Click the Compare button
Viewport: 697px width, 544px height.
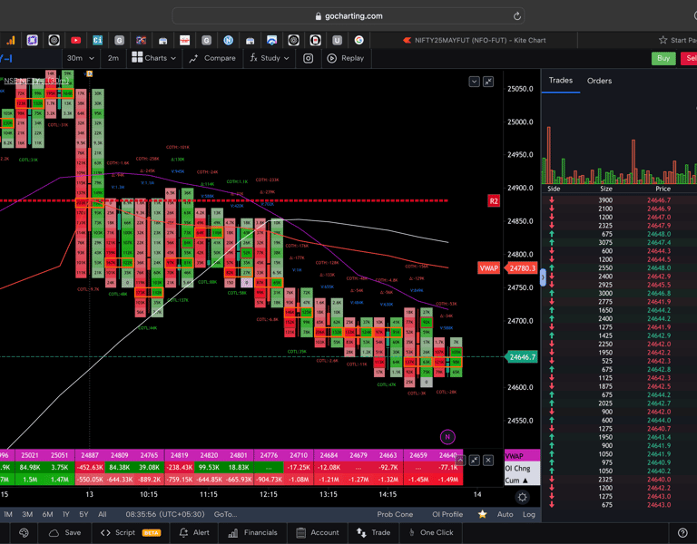click(212, 58)
